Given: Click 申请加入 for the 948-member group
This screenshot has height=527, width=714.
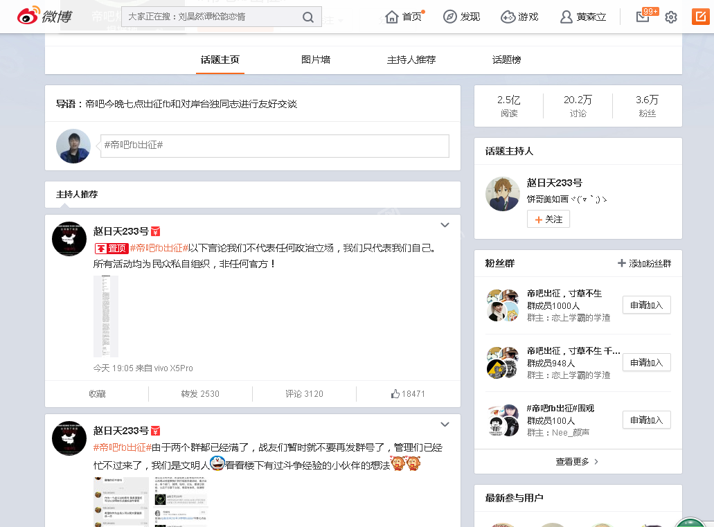Looking at the screenshot, I should click(x=647, y=363).
